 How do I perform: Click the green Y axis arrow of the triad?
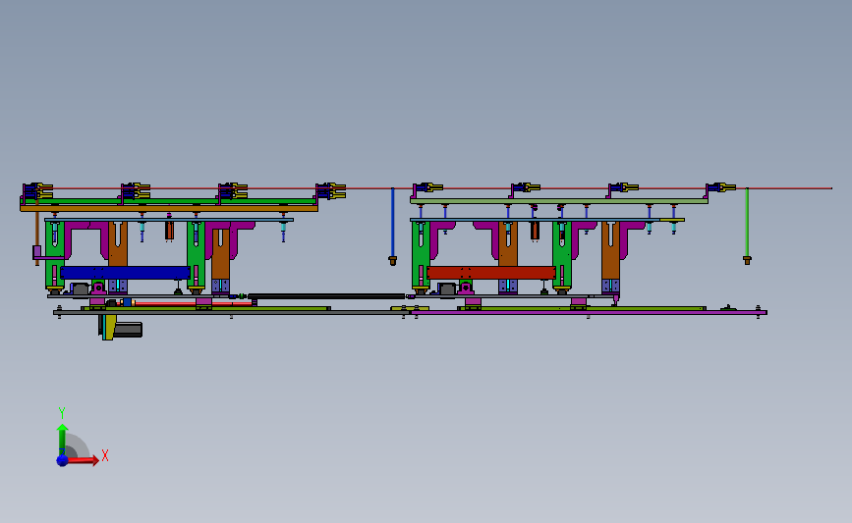[63, 440]
